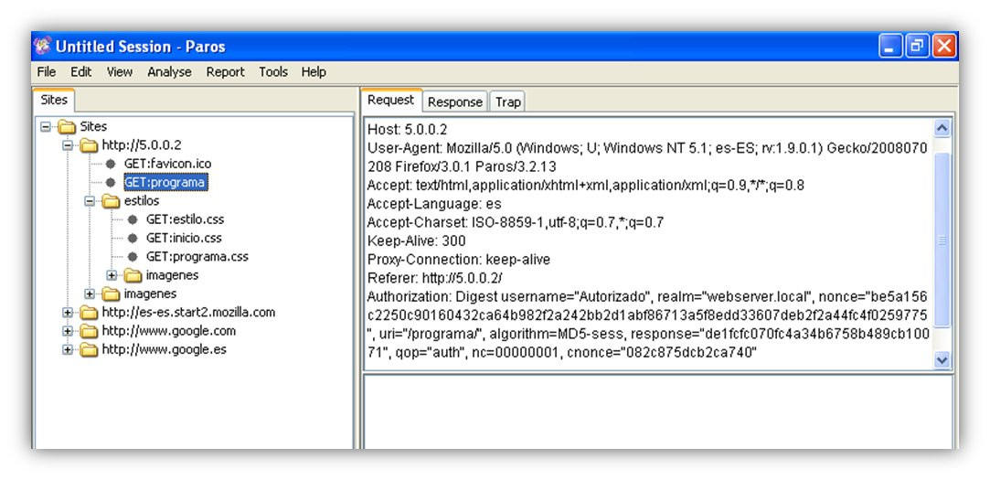Select the GET:favicon.ico bullet node
Viewport: 990px width, 480px height.
pyautogui.click(x=111, y=165)
